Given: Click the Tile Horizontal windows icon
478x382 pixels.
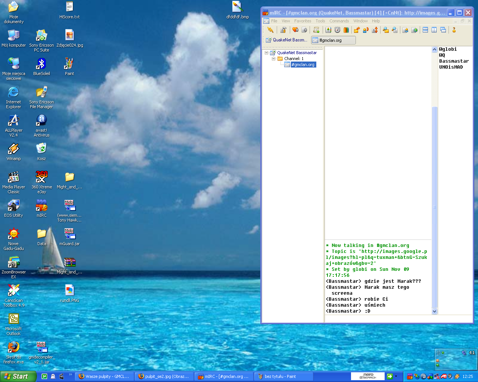Looking at the screenshot, I should pyautogui.click(x=425, y=30).
